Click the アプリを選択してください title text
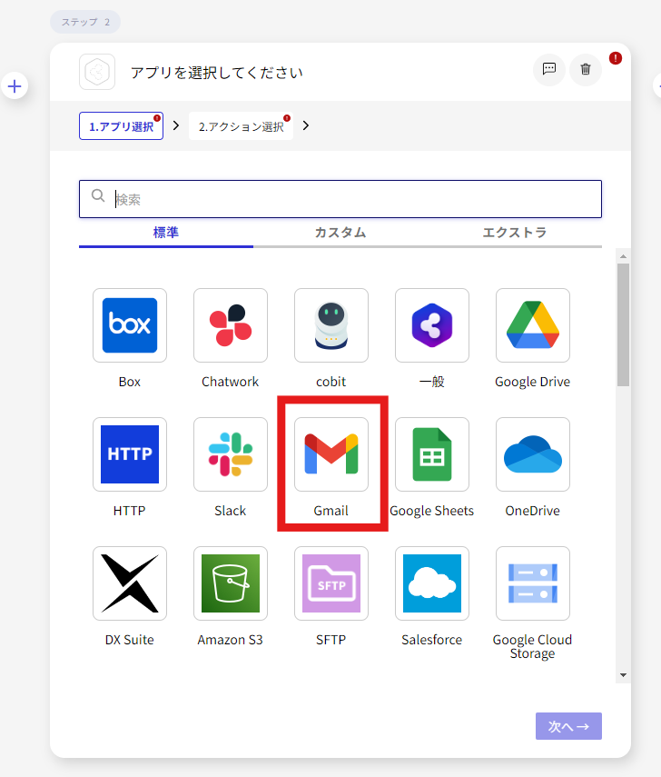Viewport: 661px width, 777px height. point(217,73)
